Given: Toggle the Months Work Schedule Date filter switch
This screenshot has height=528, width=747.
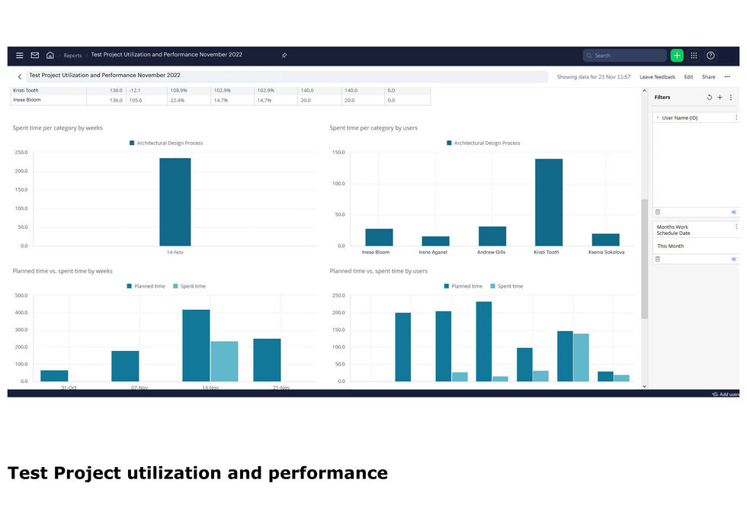Looking at the screenshot, I should click(734, 259).
